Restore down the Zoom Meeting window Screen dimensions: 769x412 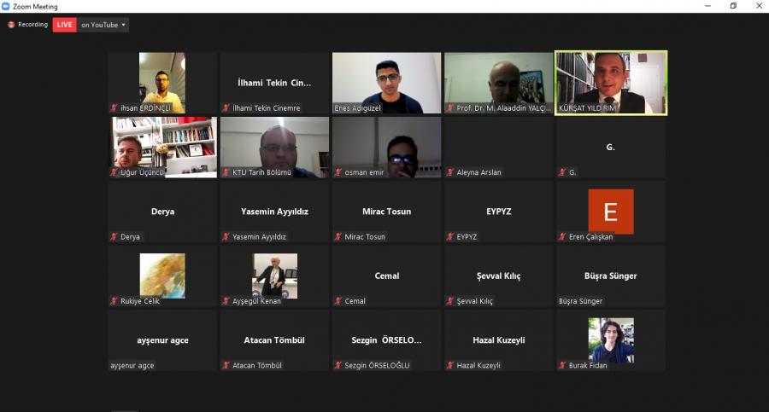click(x=733, y=6)
